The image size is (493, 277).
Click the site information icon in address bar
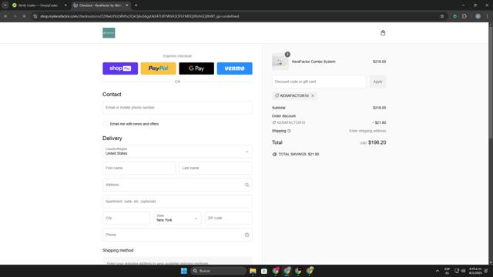pyautogui.click(x=35, y=16)
